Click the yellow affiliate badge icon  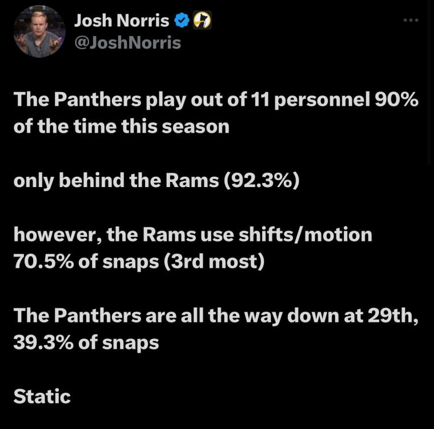click(202, 21)
